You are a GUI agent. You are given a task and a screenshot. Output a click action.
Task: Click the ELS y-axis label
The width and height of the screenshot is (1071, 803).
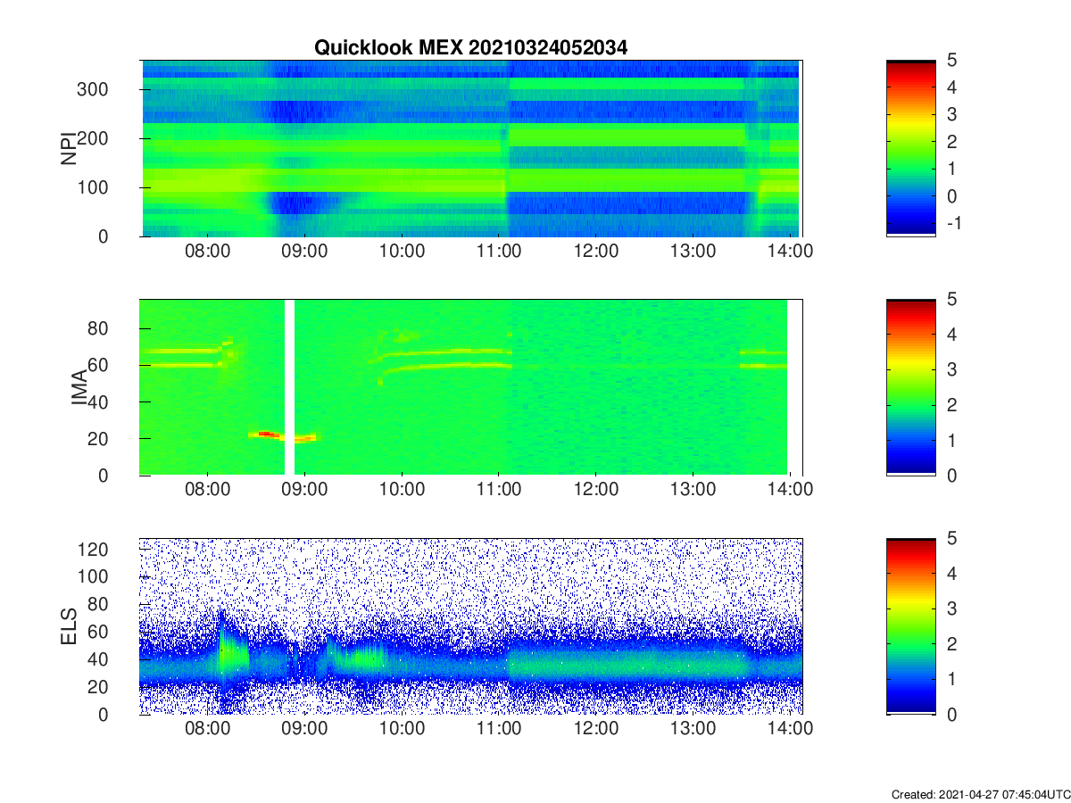(69, 626)
